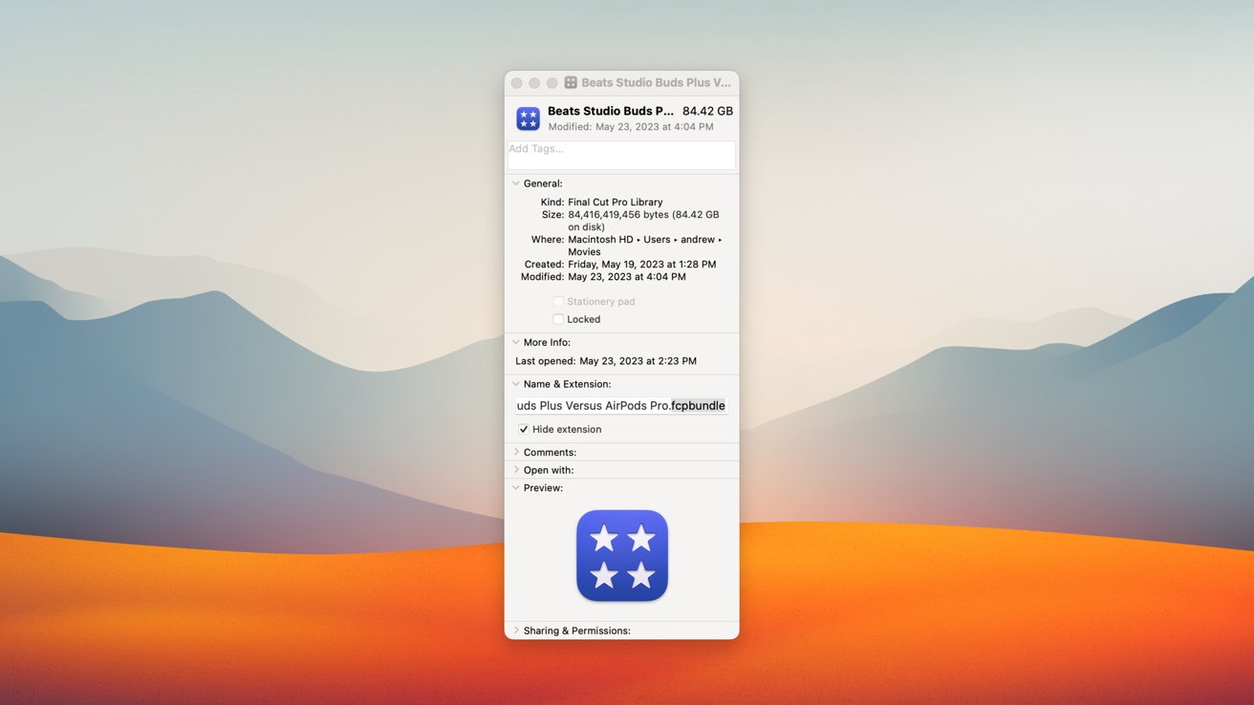Click the window title Beats Studio Buds Plus
Viewport: 1254px width, 705px height.
point(656,83)
